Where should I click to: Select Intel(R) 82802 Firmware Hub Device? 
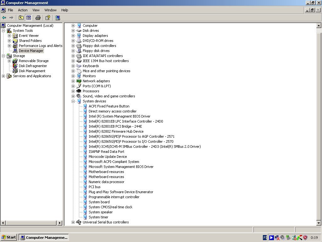[x=116, y=131]
